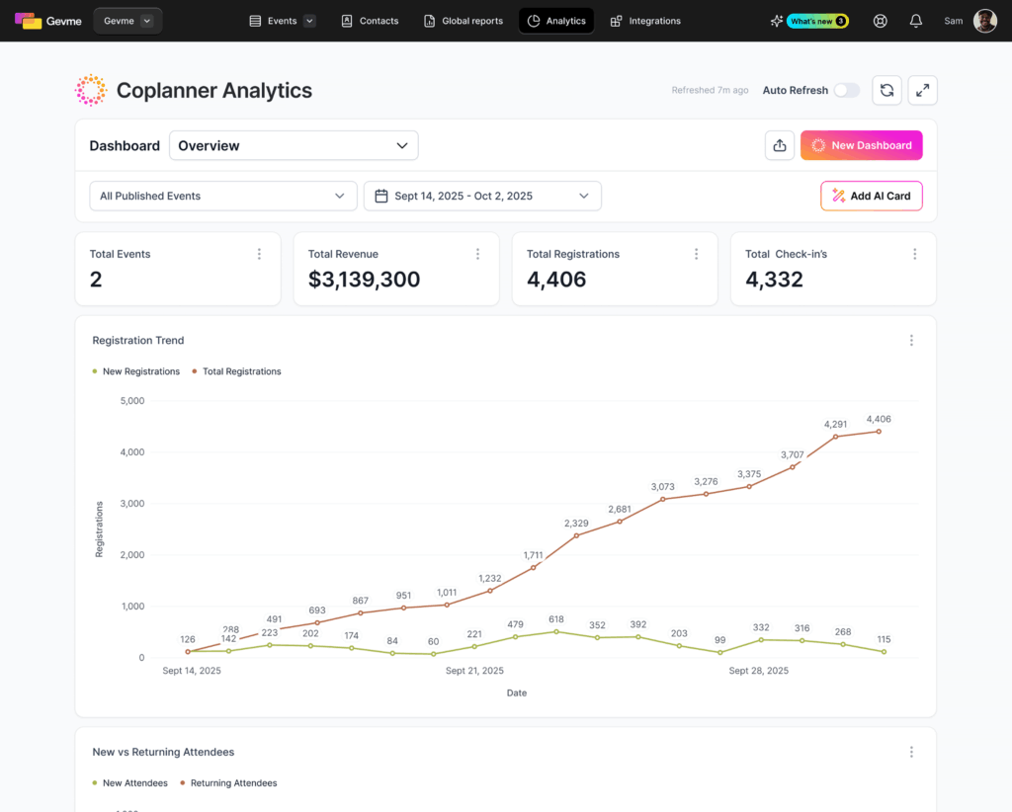Open the Sept 14 - Oct 2 date range picker
The width and height of the screenshot is (1012, 812).
point(482,196)
